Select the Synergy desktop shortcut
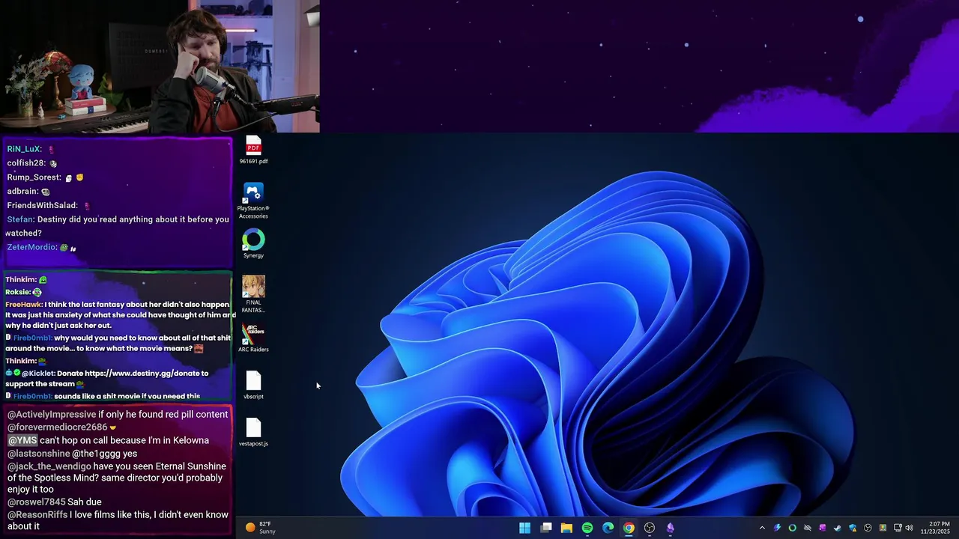 point(253,244)
